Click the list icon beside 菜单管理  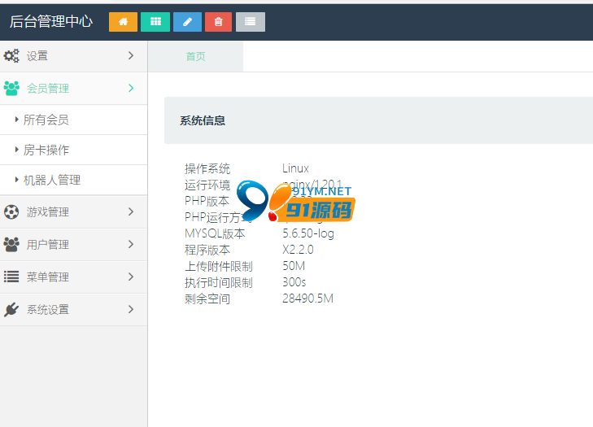click(11, 277)
